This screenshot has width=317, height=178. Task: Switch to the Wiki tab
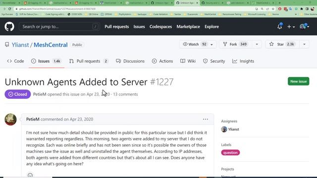coord(188,61)
